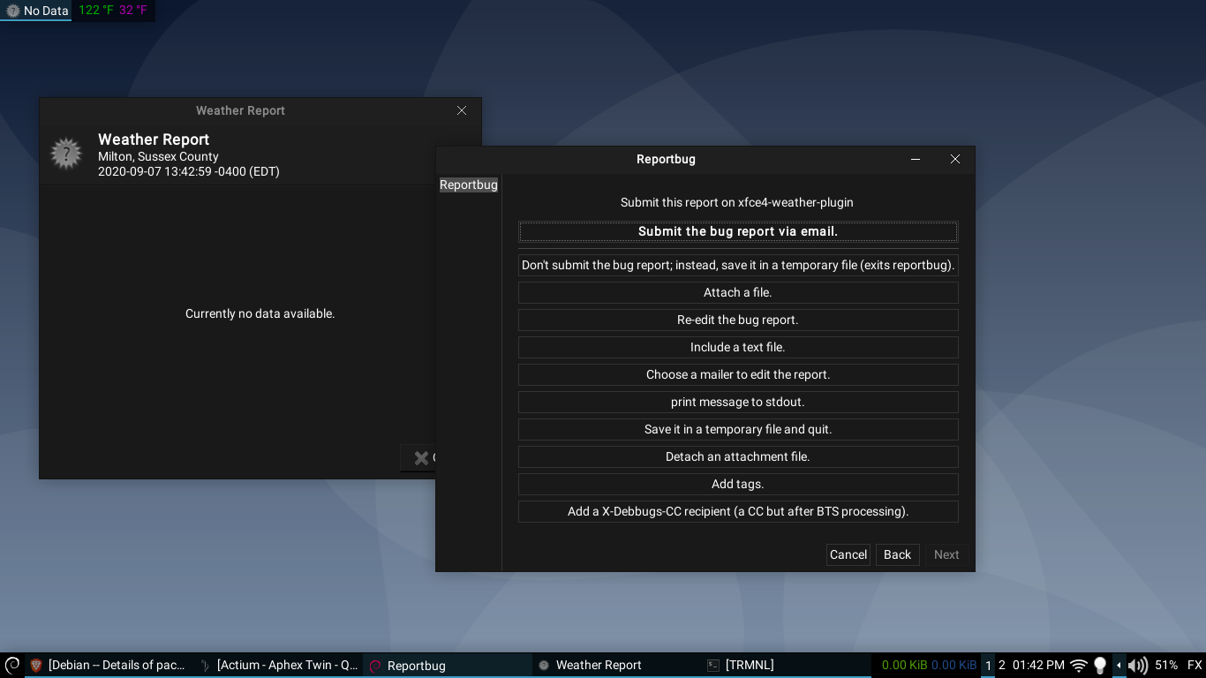The width and height of the screenshot is (1206, 678).
Task: Submit the bug report via email
Action: (738, 231)
